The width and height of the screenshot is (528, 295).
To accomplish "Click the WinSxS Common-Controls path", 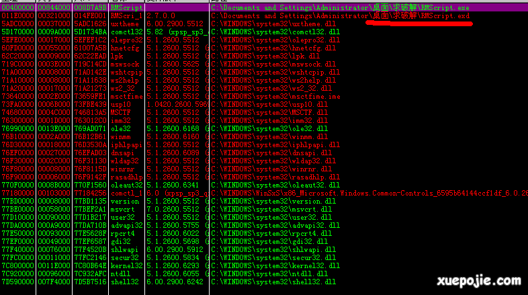I will [x=369, y=194].
